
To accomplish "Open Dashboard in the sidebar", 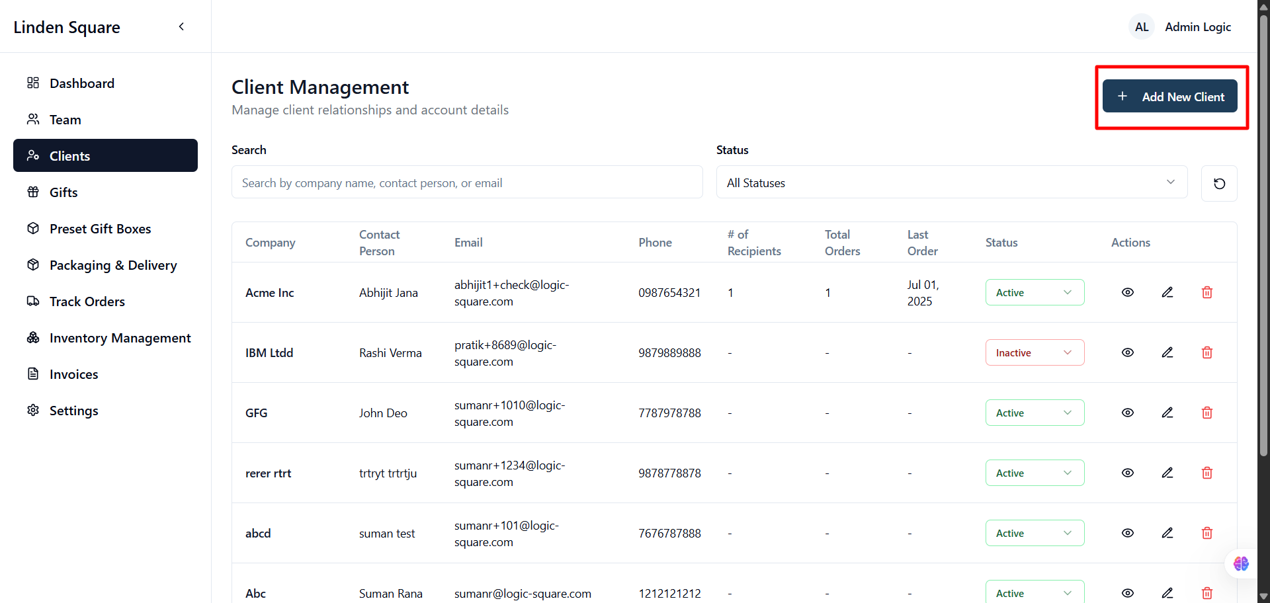I will 105,83.
